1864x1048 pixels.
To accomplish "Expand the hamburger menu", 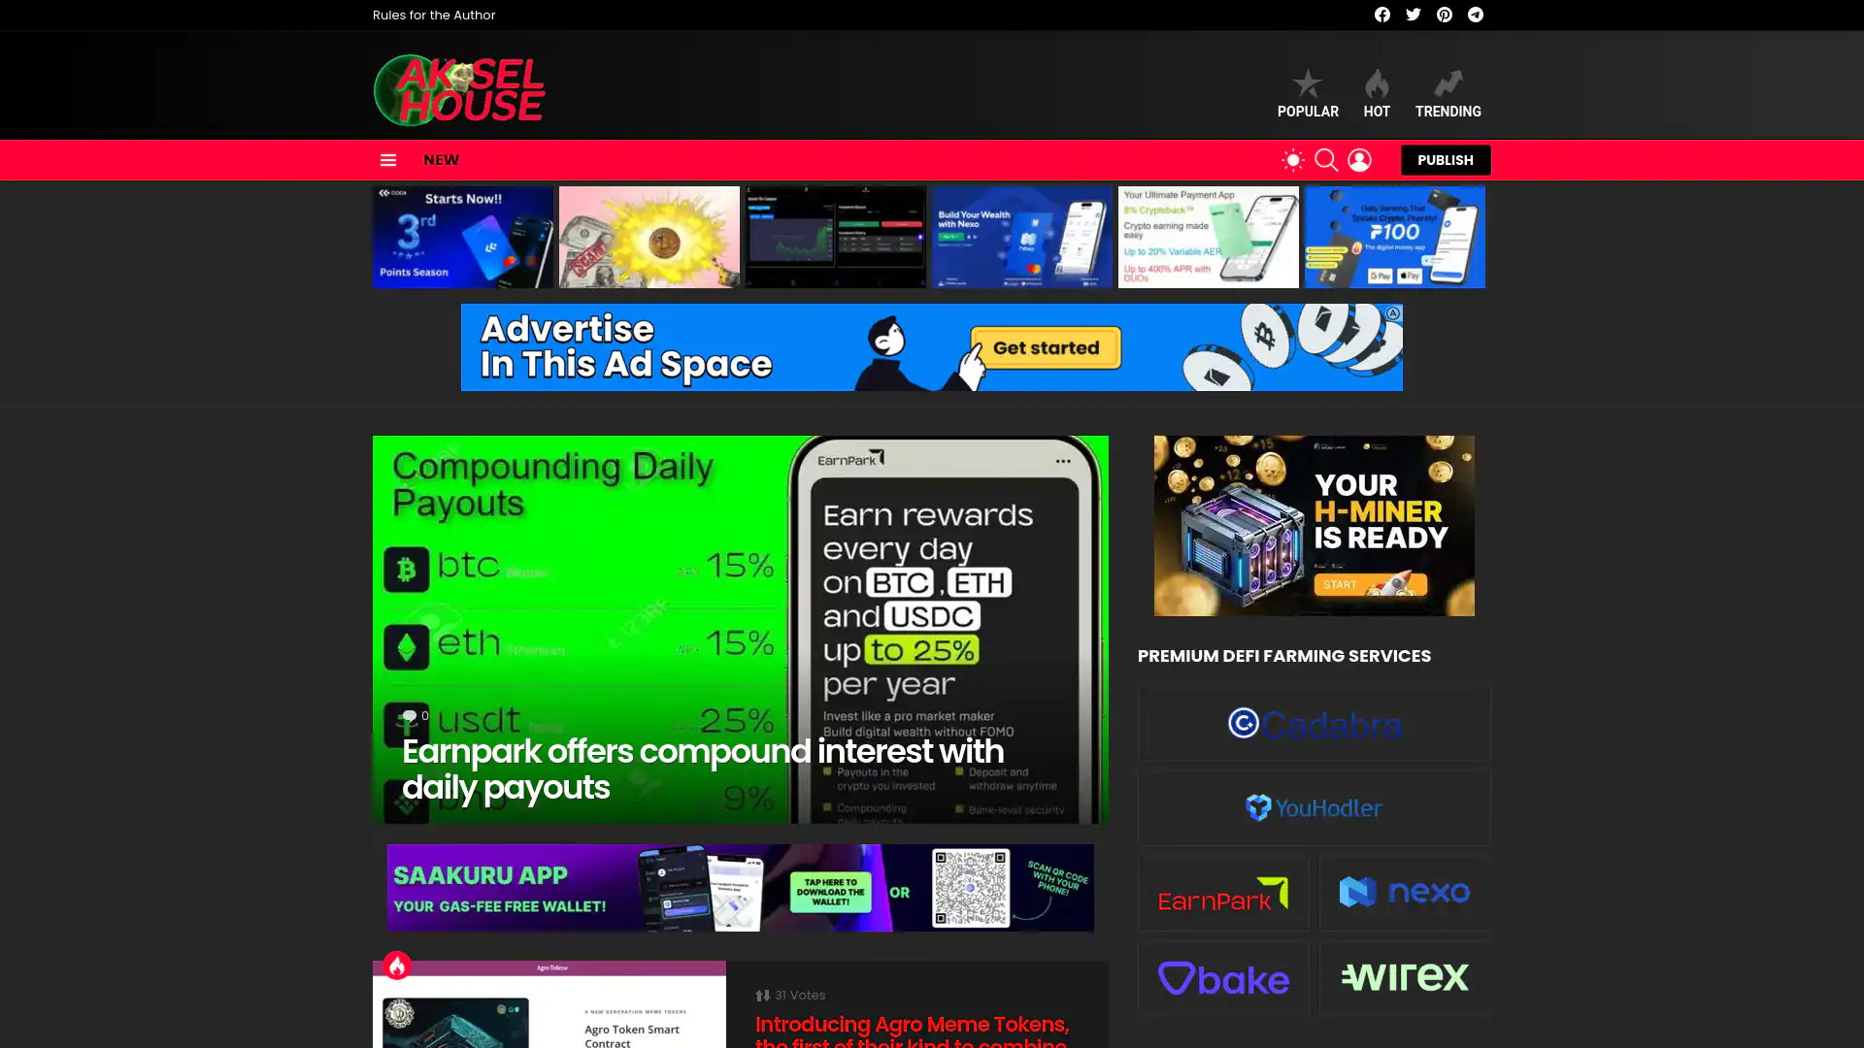I will [387, 160].
